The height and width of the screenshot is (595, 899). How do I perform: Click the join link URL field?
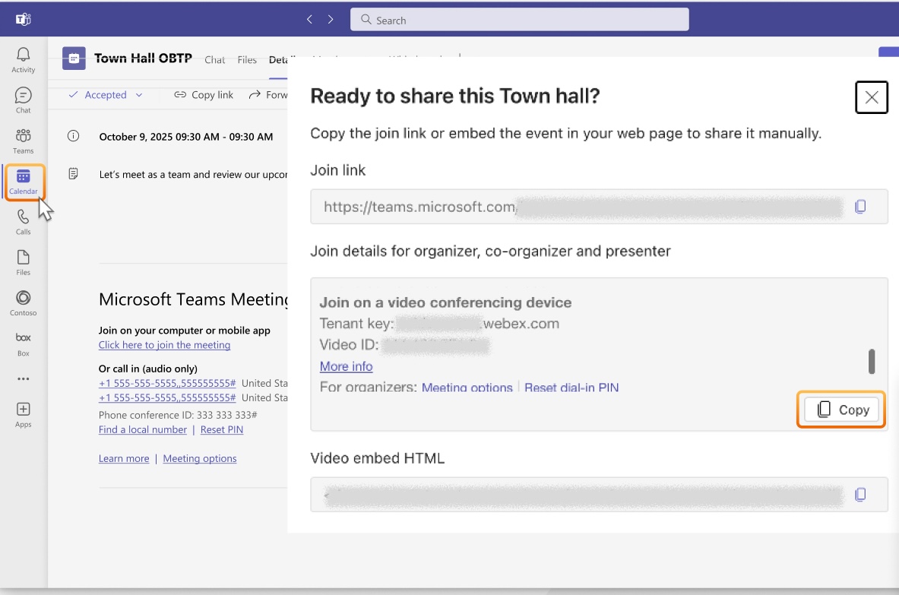(599, 207)
